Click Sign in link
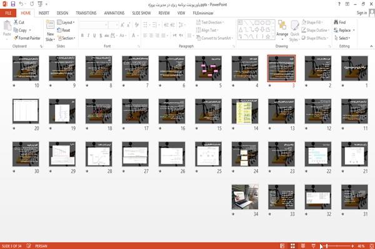 coord(362,13)
